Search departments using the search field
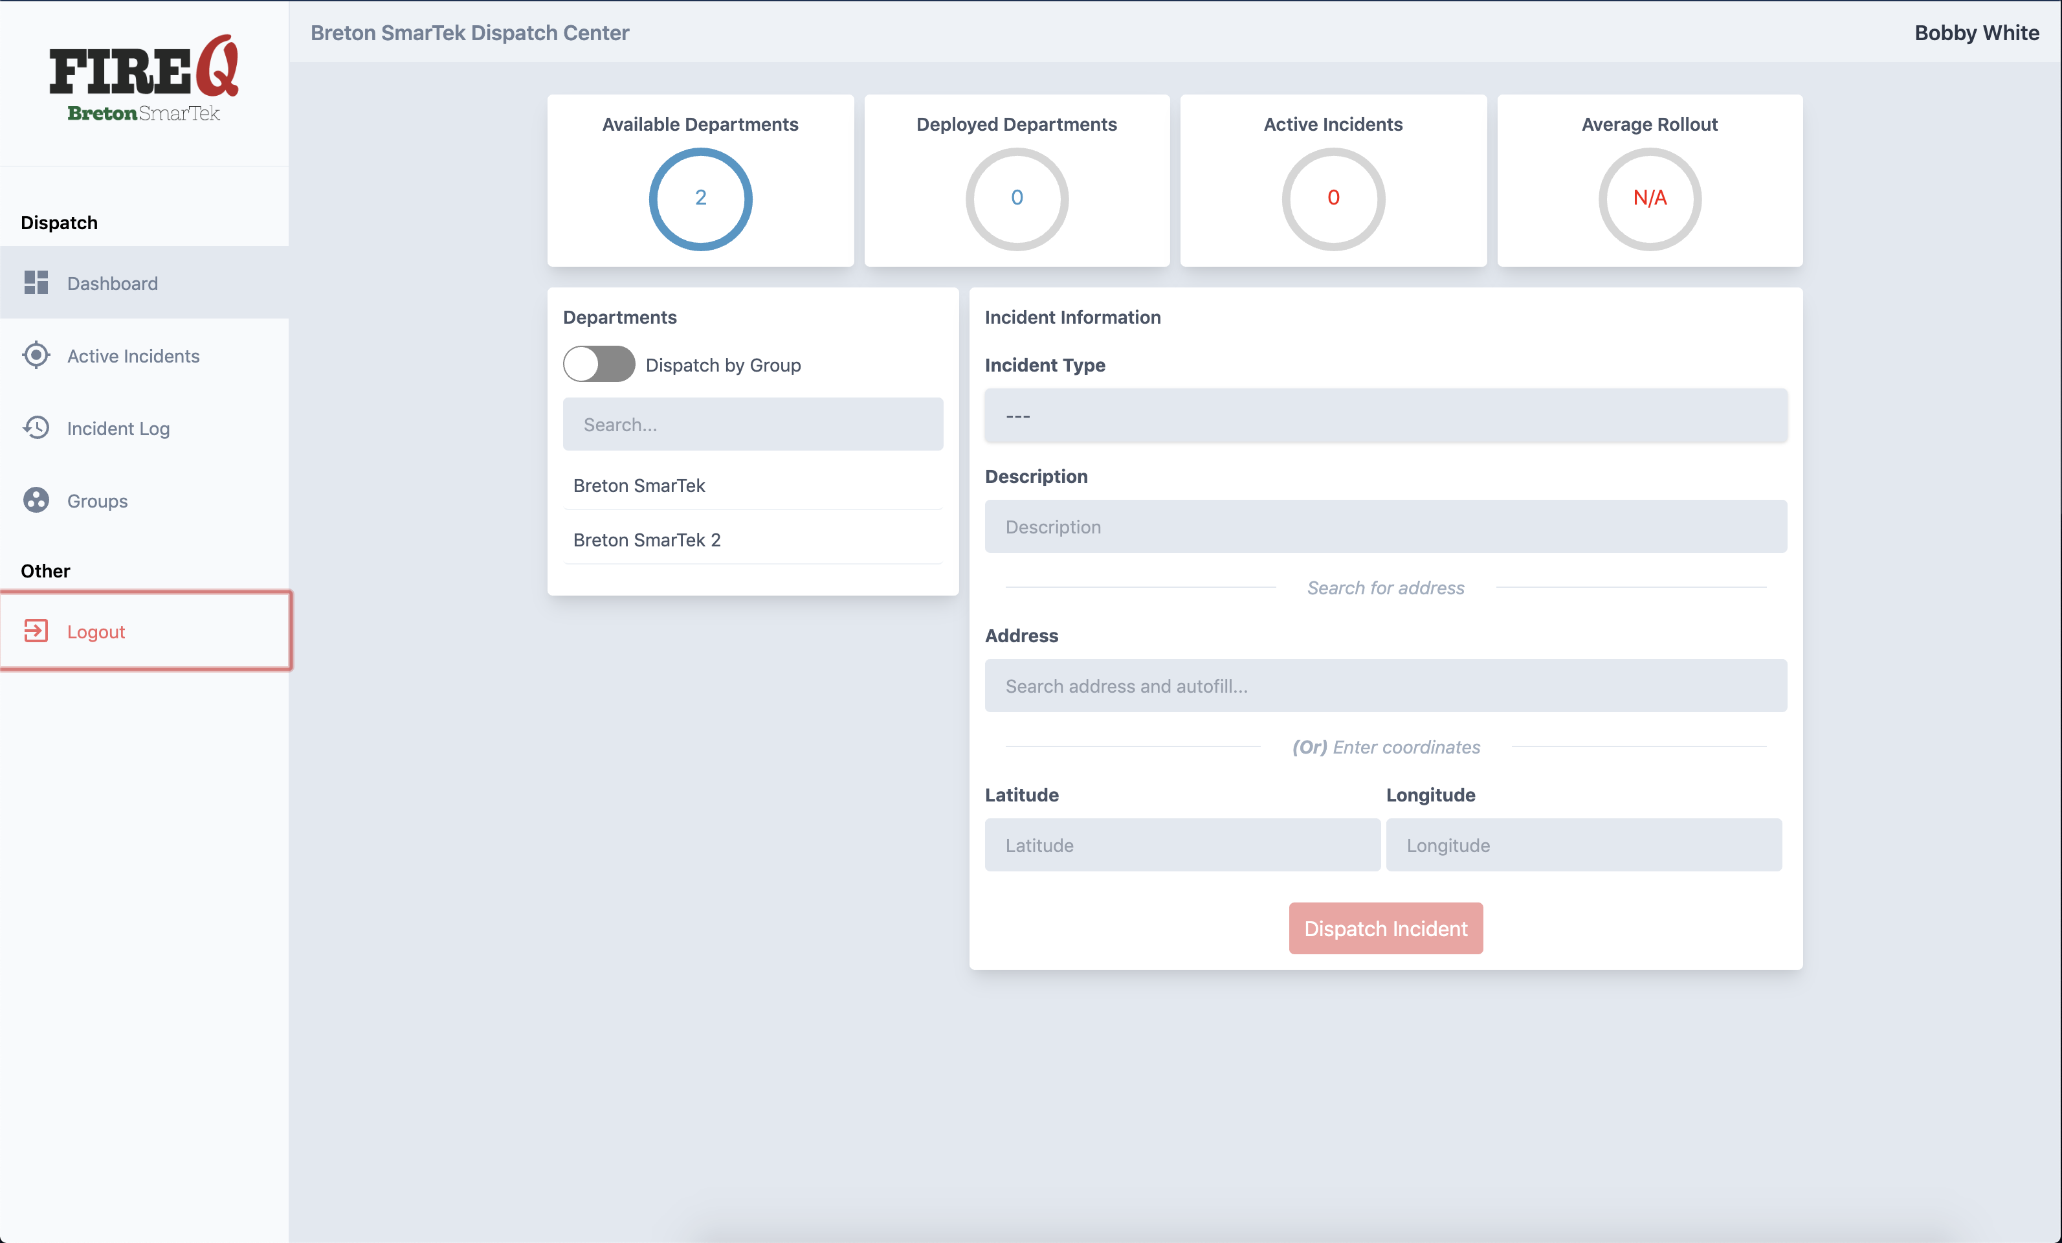The height and width of the screenshot is (1243, 2062). (753, 424)
